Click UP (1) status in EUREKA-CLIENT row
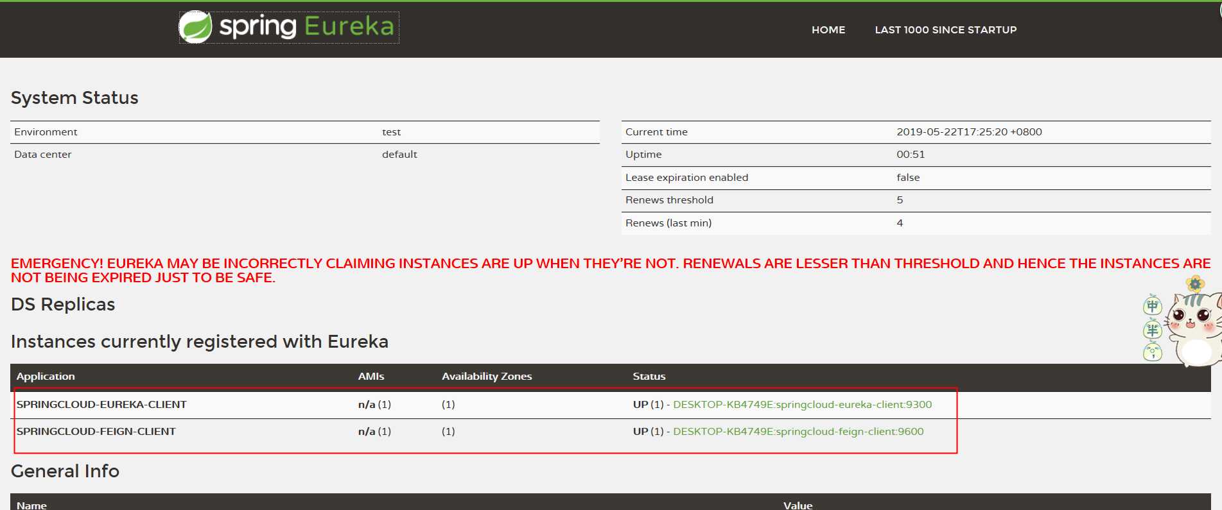This screenshot has width=1222, height=510. pyautogui.click(x=648, y=404)
